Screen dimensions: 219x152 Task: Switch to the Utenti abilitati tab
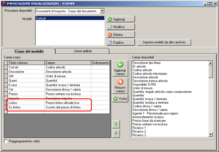coord(83,51)
